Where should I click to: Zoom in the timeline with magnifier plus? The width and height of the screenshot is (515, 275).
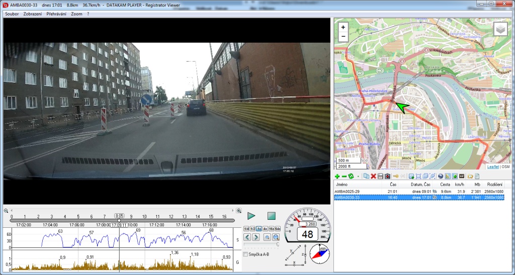239,211
